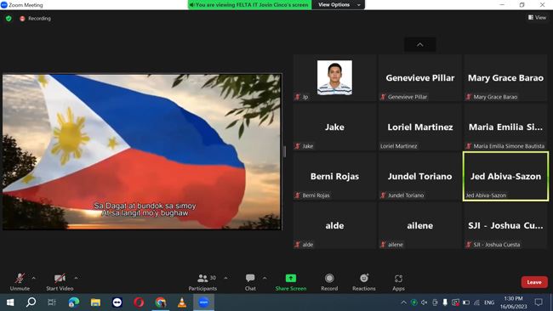Page up the gallery with chevron arrow

coord(420,45)
